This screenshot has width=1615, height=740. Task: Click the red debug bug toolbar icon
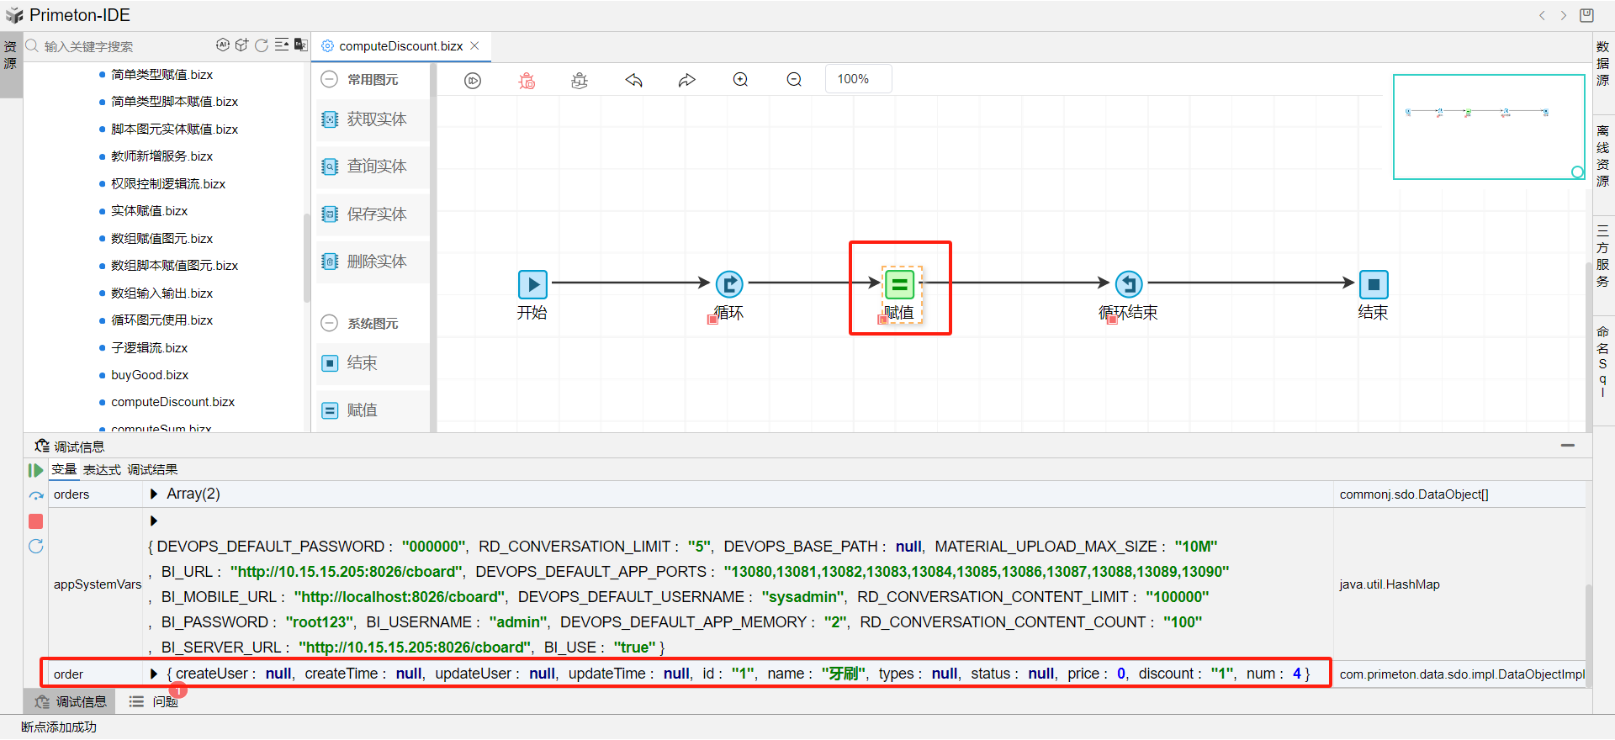point(527,80)
